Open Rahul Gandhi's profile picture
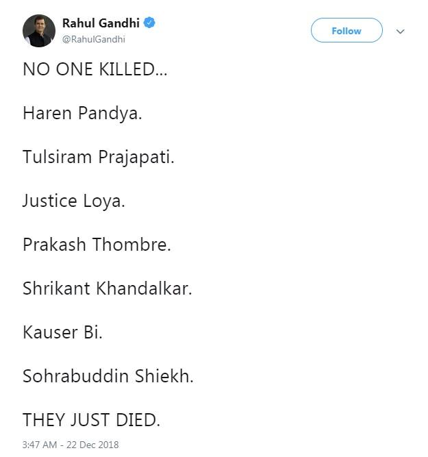 click(x=38, y=31)
